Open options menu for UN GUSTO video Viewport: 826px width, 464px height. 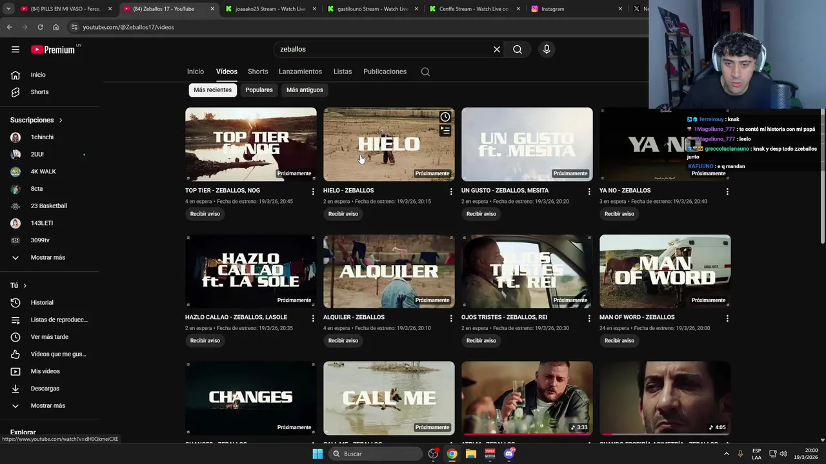click(589, 191)
